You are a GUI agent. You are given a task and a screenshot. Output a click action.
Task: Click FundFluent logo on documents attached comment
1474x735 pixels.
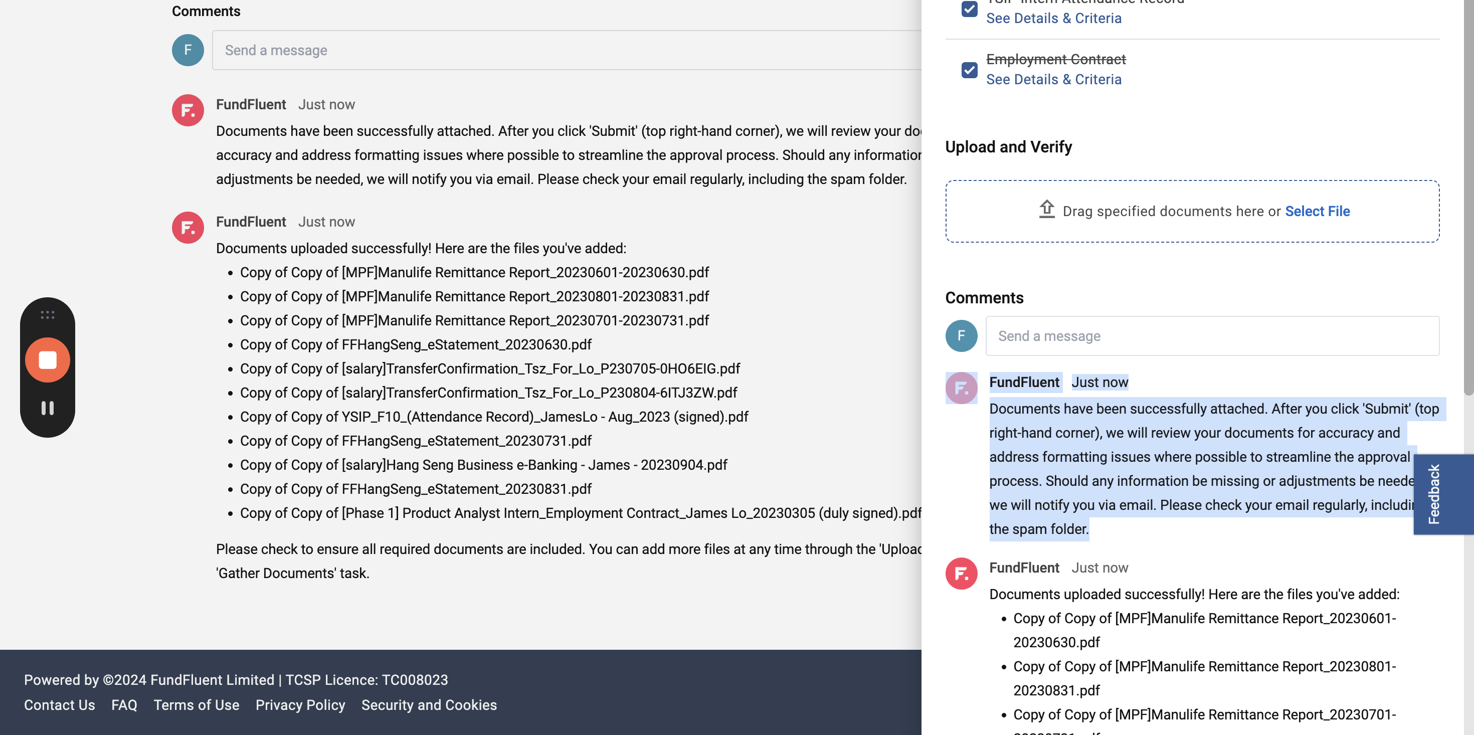[188, 110]
